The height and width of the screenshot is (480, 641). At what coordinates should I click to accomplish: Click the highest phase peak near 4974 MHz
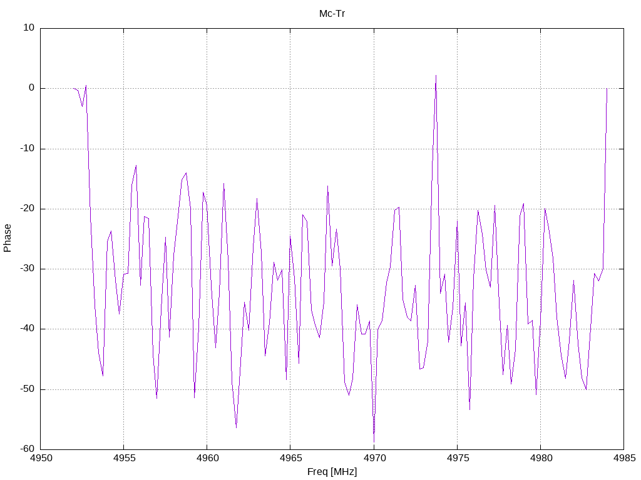[436, 76]
